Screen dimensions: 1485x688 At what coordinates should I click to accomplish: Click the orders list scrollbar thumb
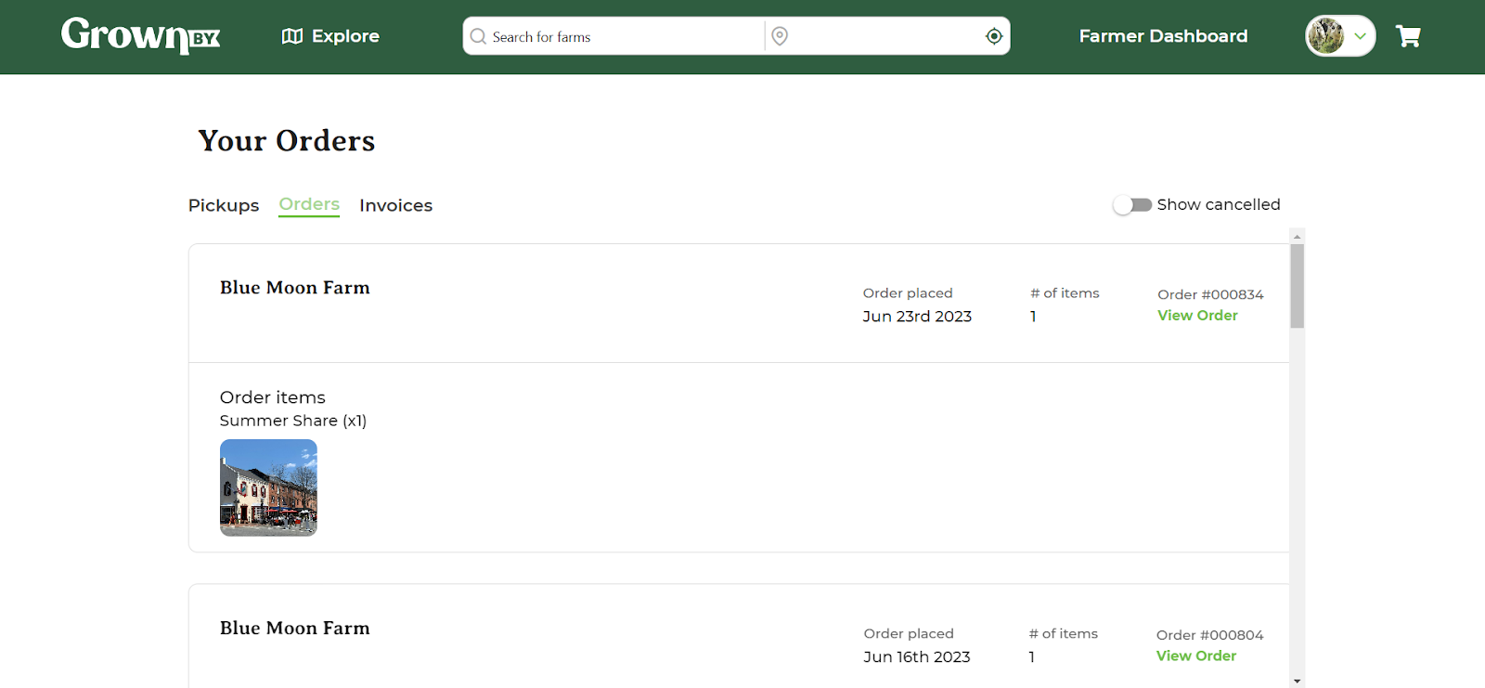click(1298, 286)
